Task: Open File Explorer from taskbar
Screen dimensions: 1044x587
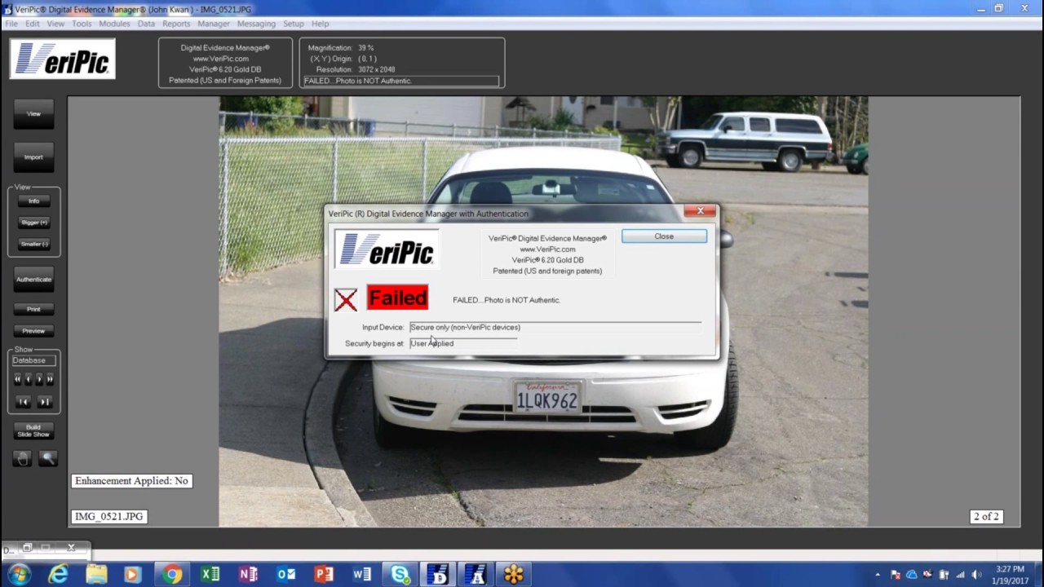Action: tap(96, 575)
